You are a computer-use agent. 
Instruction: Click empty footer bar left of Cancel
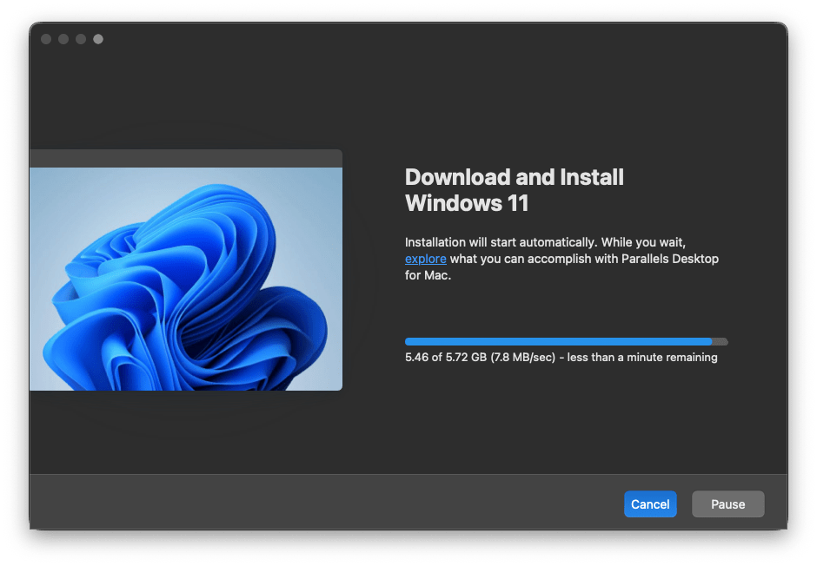[323, 503]
